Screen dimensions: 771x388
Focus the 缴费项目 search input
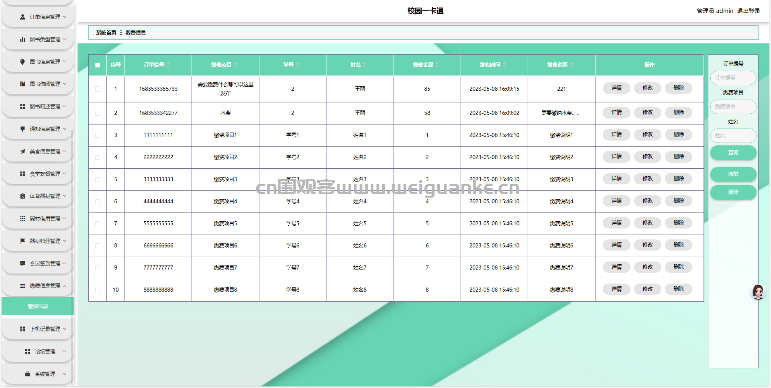click(x=733, y=106)
